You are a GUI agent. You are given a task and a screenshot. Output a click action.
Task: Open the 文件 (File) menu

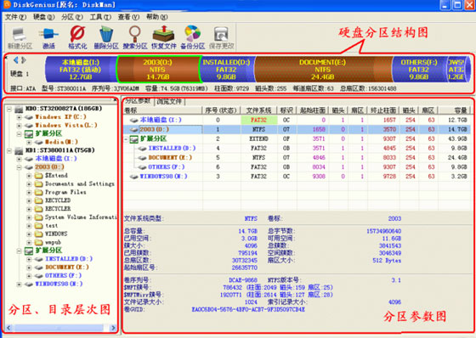(15, 17)
